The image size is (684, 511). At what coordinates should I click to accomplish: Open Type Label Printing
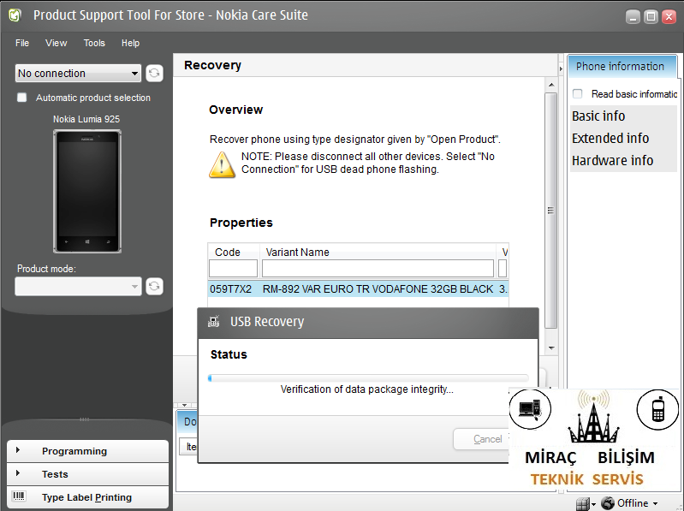point(87,497)
